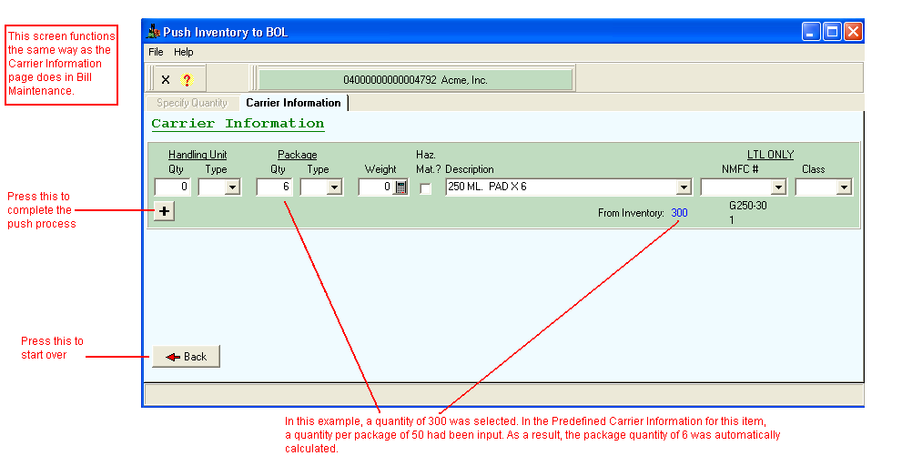Viewport: 902px width, 476px height.
Task: Expand the Handling Unit Type dropdown
Action: (x=232, y=187)
